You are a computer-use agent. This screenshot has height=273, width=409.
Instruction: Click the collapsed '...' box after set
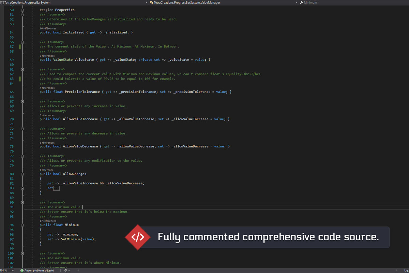tap(57, 188)
